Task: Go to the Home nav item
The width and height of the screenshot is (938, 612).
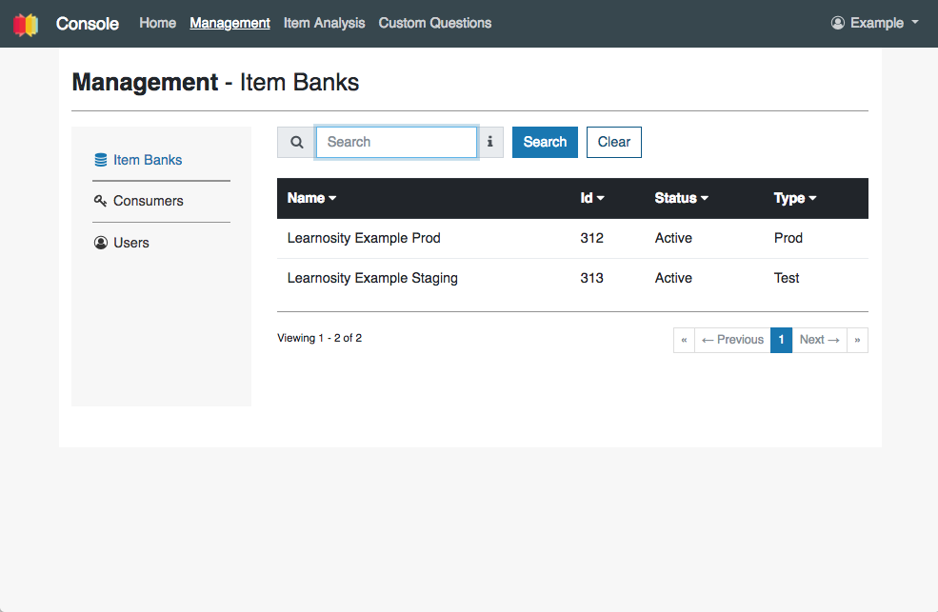Action: click(x=157, y=23)
